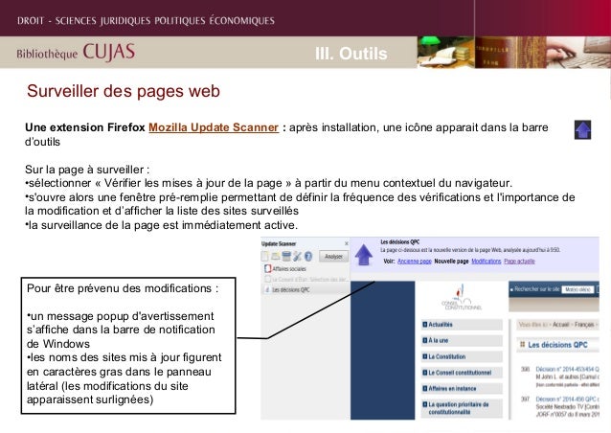
Task: Open Décision n° 2014-453/454 link
Action: coord(567,369)
